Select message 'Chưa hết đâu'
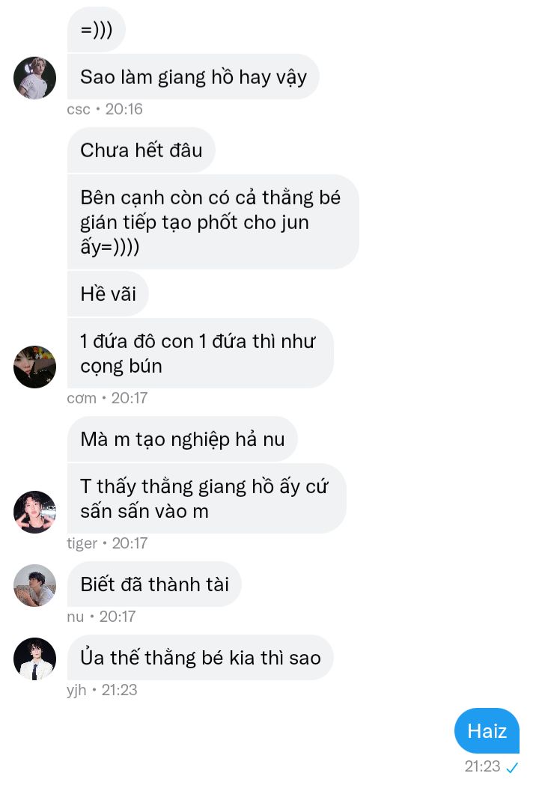 (141, 150)
